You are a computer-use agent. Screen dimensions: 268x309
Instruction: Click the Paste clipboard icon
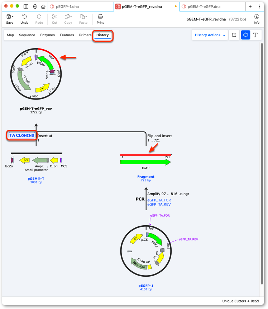click(82, 17)
